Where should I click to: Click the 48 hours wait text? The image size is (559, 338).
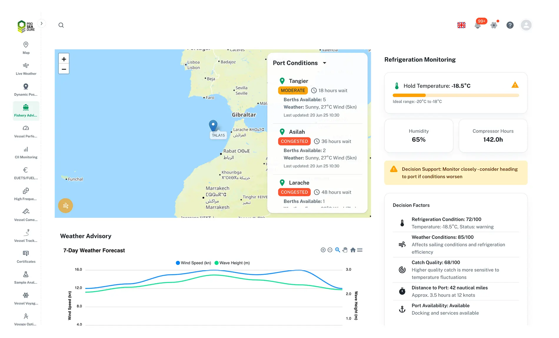point(336,192)
